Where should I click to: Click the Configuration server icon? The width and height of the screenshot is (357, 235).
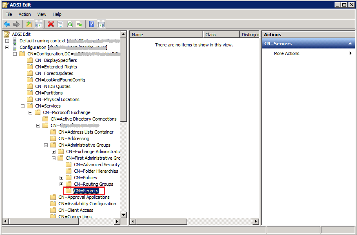click(15, 47)
